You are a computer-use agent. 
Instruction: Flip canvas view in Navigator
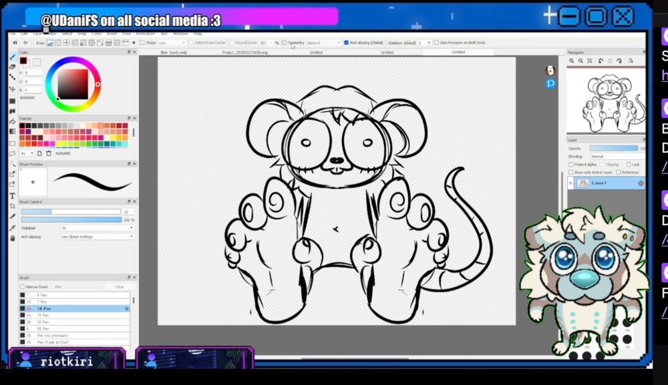point(630,61)
